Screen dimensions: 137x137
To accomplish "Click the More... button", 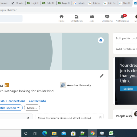I will click(x=32, y=108).
